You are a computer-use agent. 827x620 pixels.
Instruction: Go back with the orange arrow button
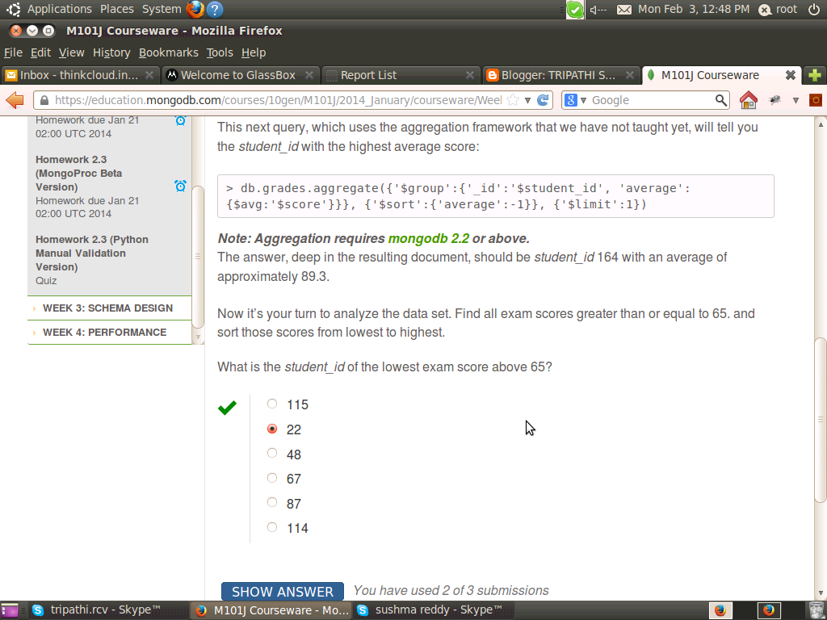point(15,99)
